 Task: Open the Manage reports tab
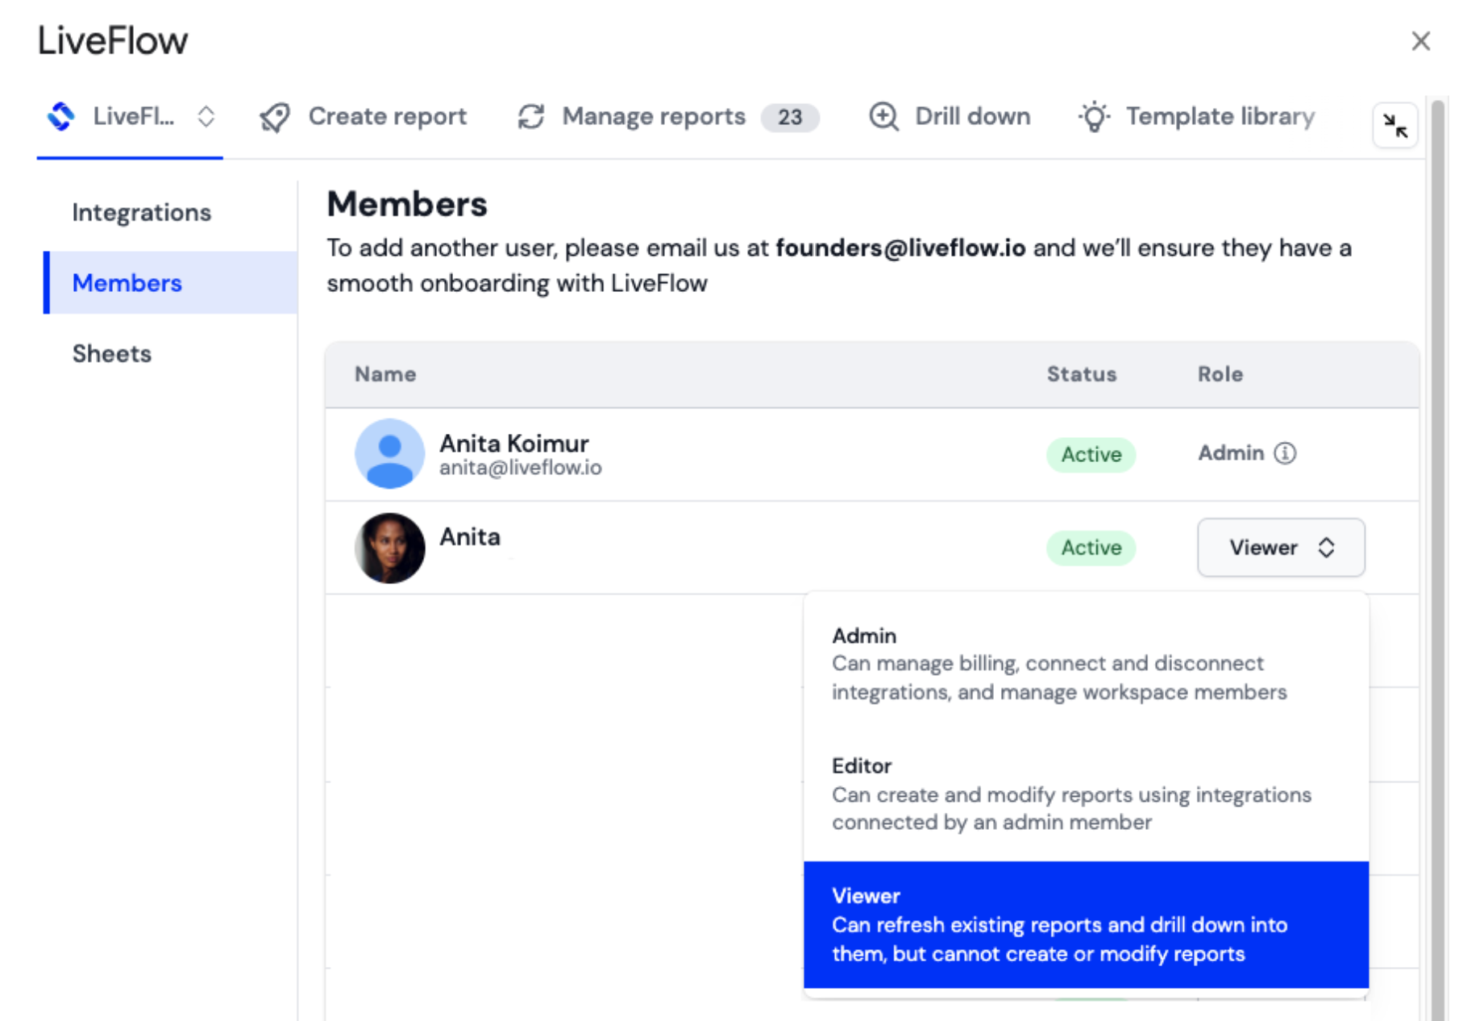coord(667,117)
